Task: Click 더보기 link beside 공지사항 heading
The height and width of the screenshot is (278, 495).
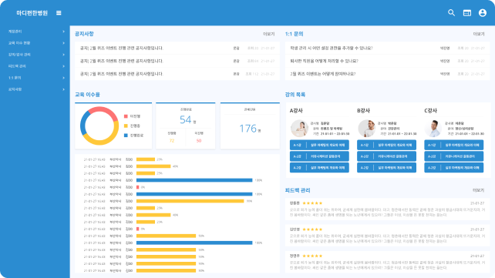Action: (x=269, y=34)
